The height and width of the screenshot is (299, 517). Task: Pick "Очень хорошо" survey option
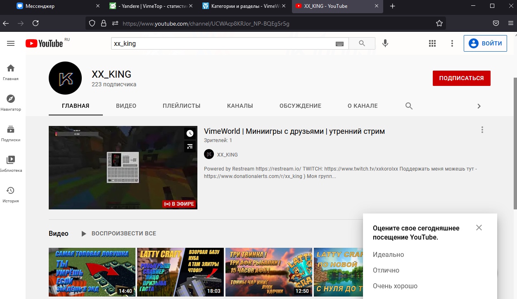coord(395,286)
